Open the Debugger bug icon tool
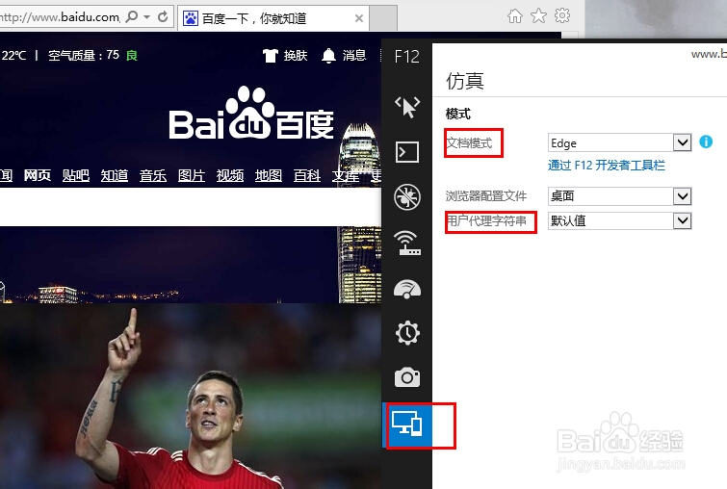Screen dimensions: 727x489 [x=407, y=197]
